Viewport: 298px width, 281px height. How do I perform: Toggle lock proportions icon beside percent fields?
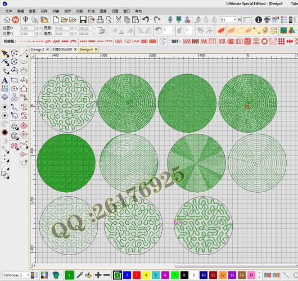(101, 31)
